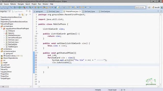This screenshot has width=163, height=91.
Task: Close the Package Explorer view tab
Action: click(x=9, y=11)
